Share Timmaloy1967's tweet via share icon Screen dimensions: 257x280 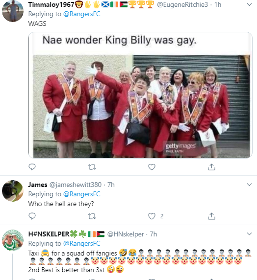(211, 167)
